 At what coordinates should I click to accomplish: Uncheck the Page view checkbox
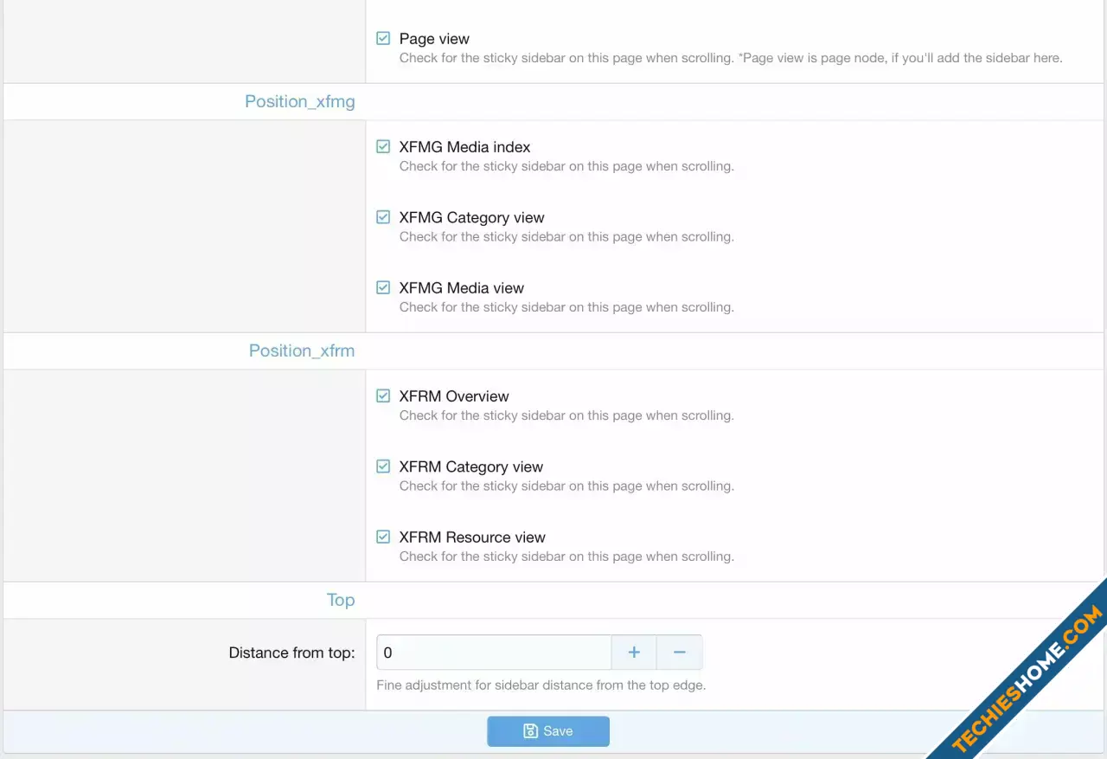tap(383, 39)
